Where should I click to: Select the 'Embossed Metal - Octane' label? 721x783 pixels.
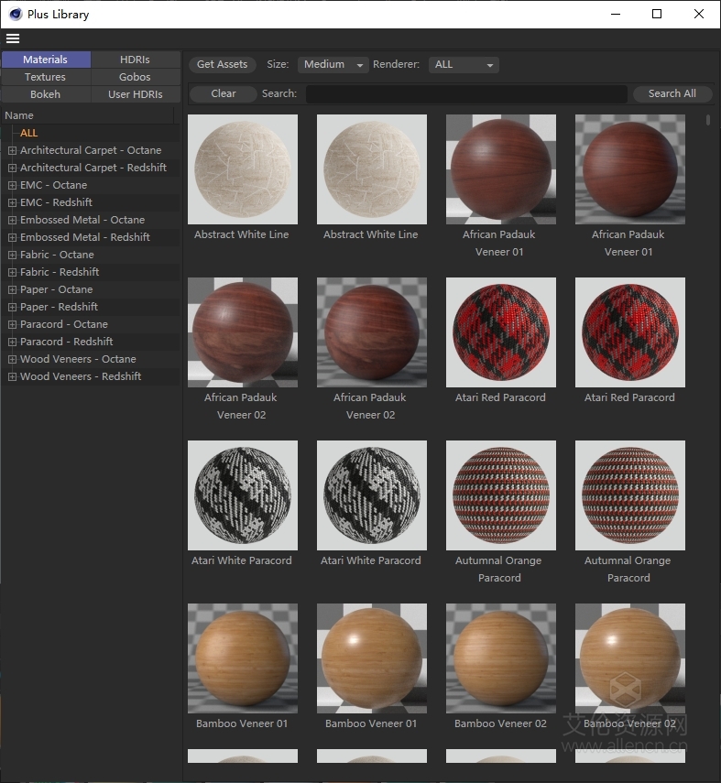pyautogui.click(x=82, y=220)
